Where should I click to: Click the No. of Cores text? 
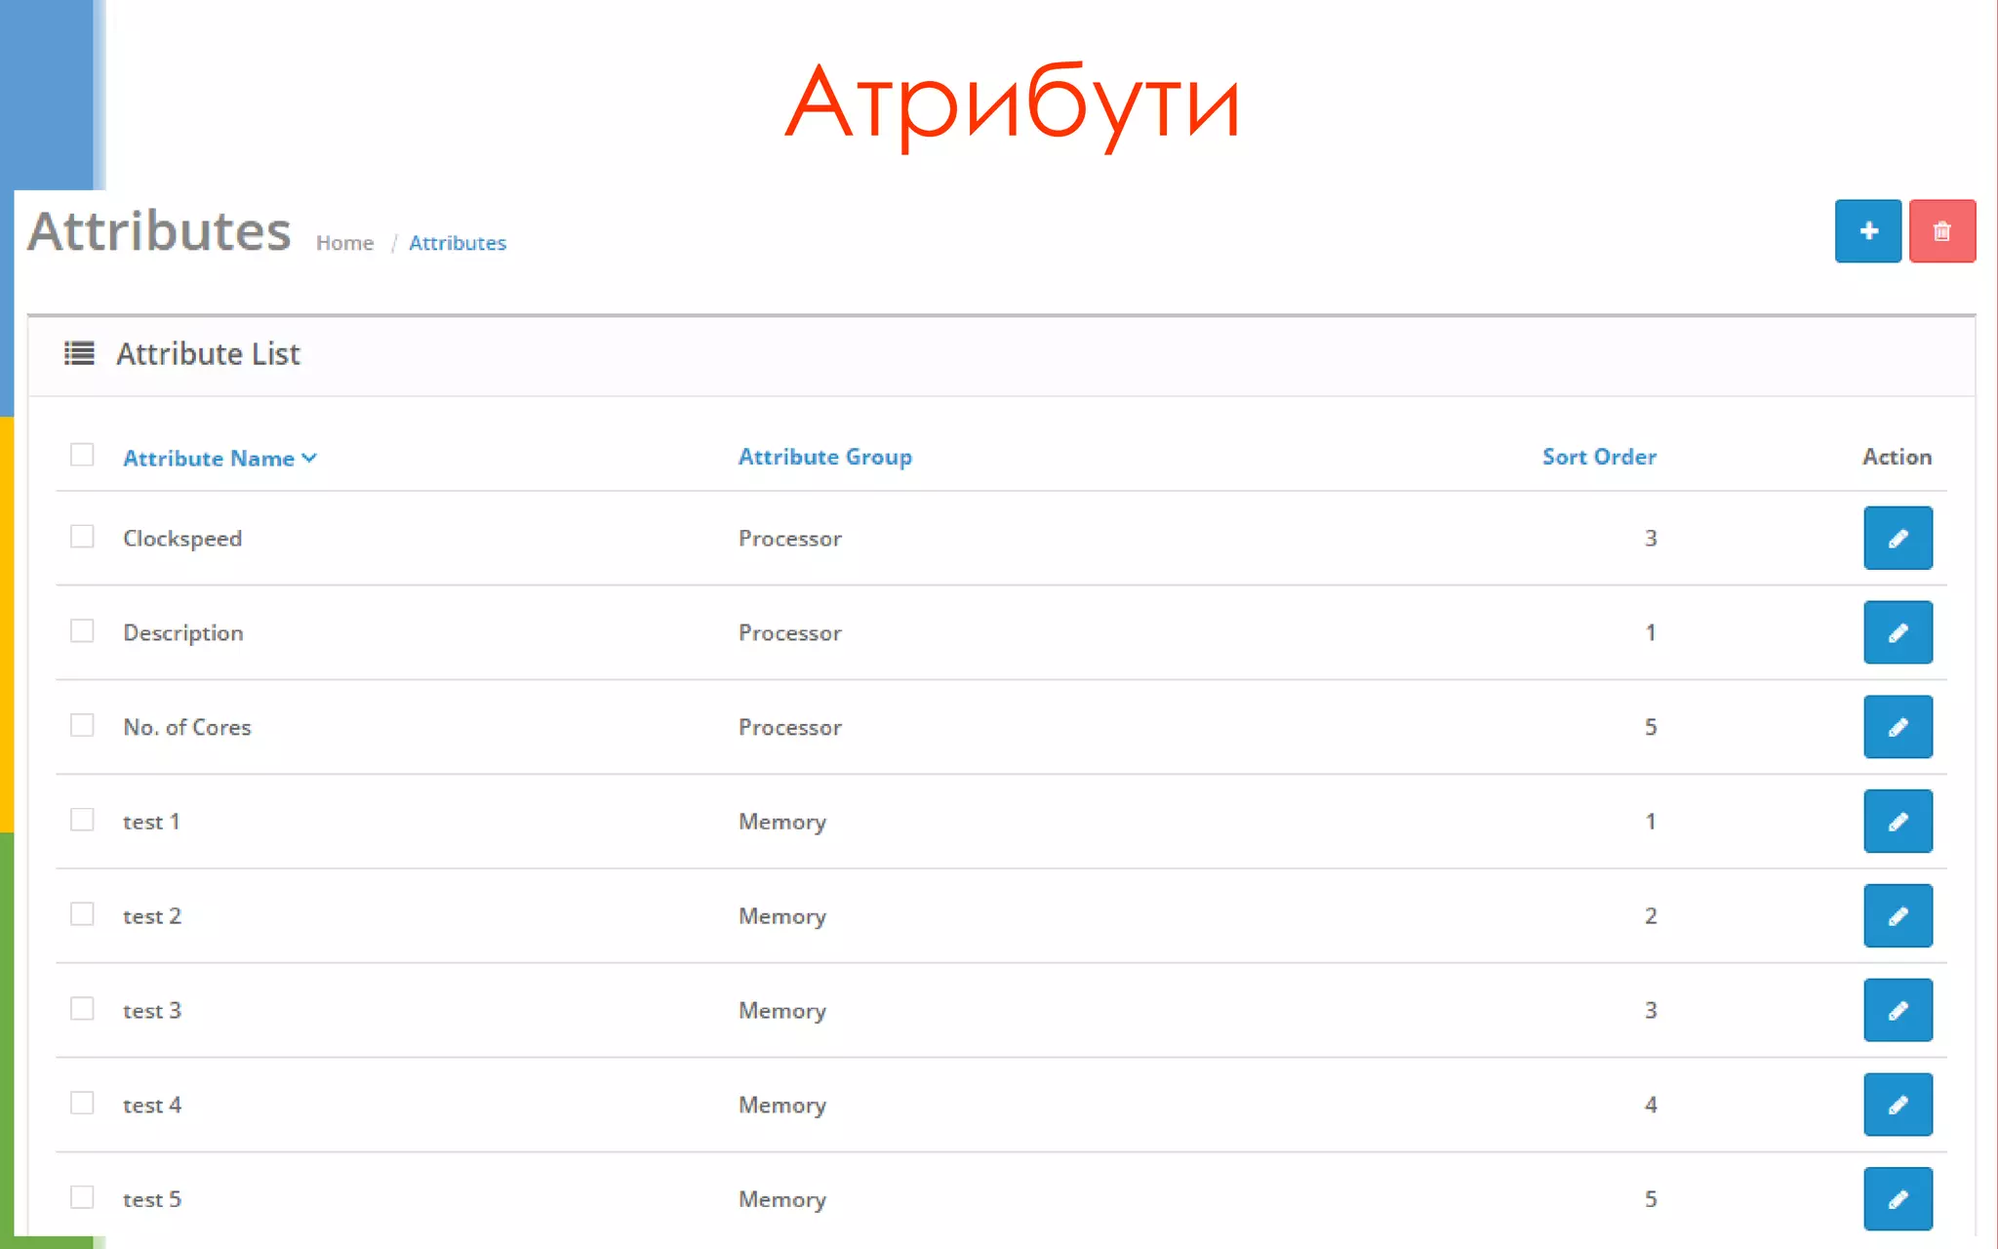pyautogui.click(x=187, y=727)
